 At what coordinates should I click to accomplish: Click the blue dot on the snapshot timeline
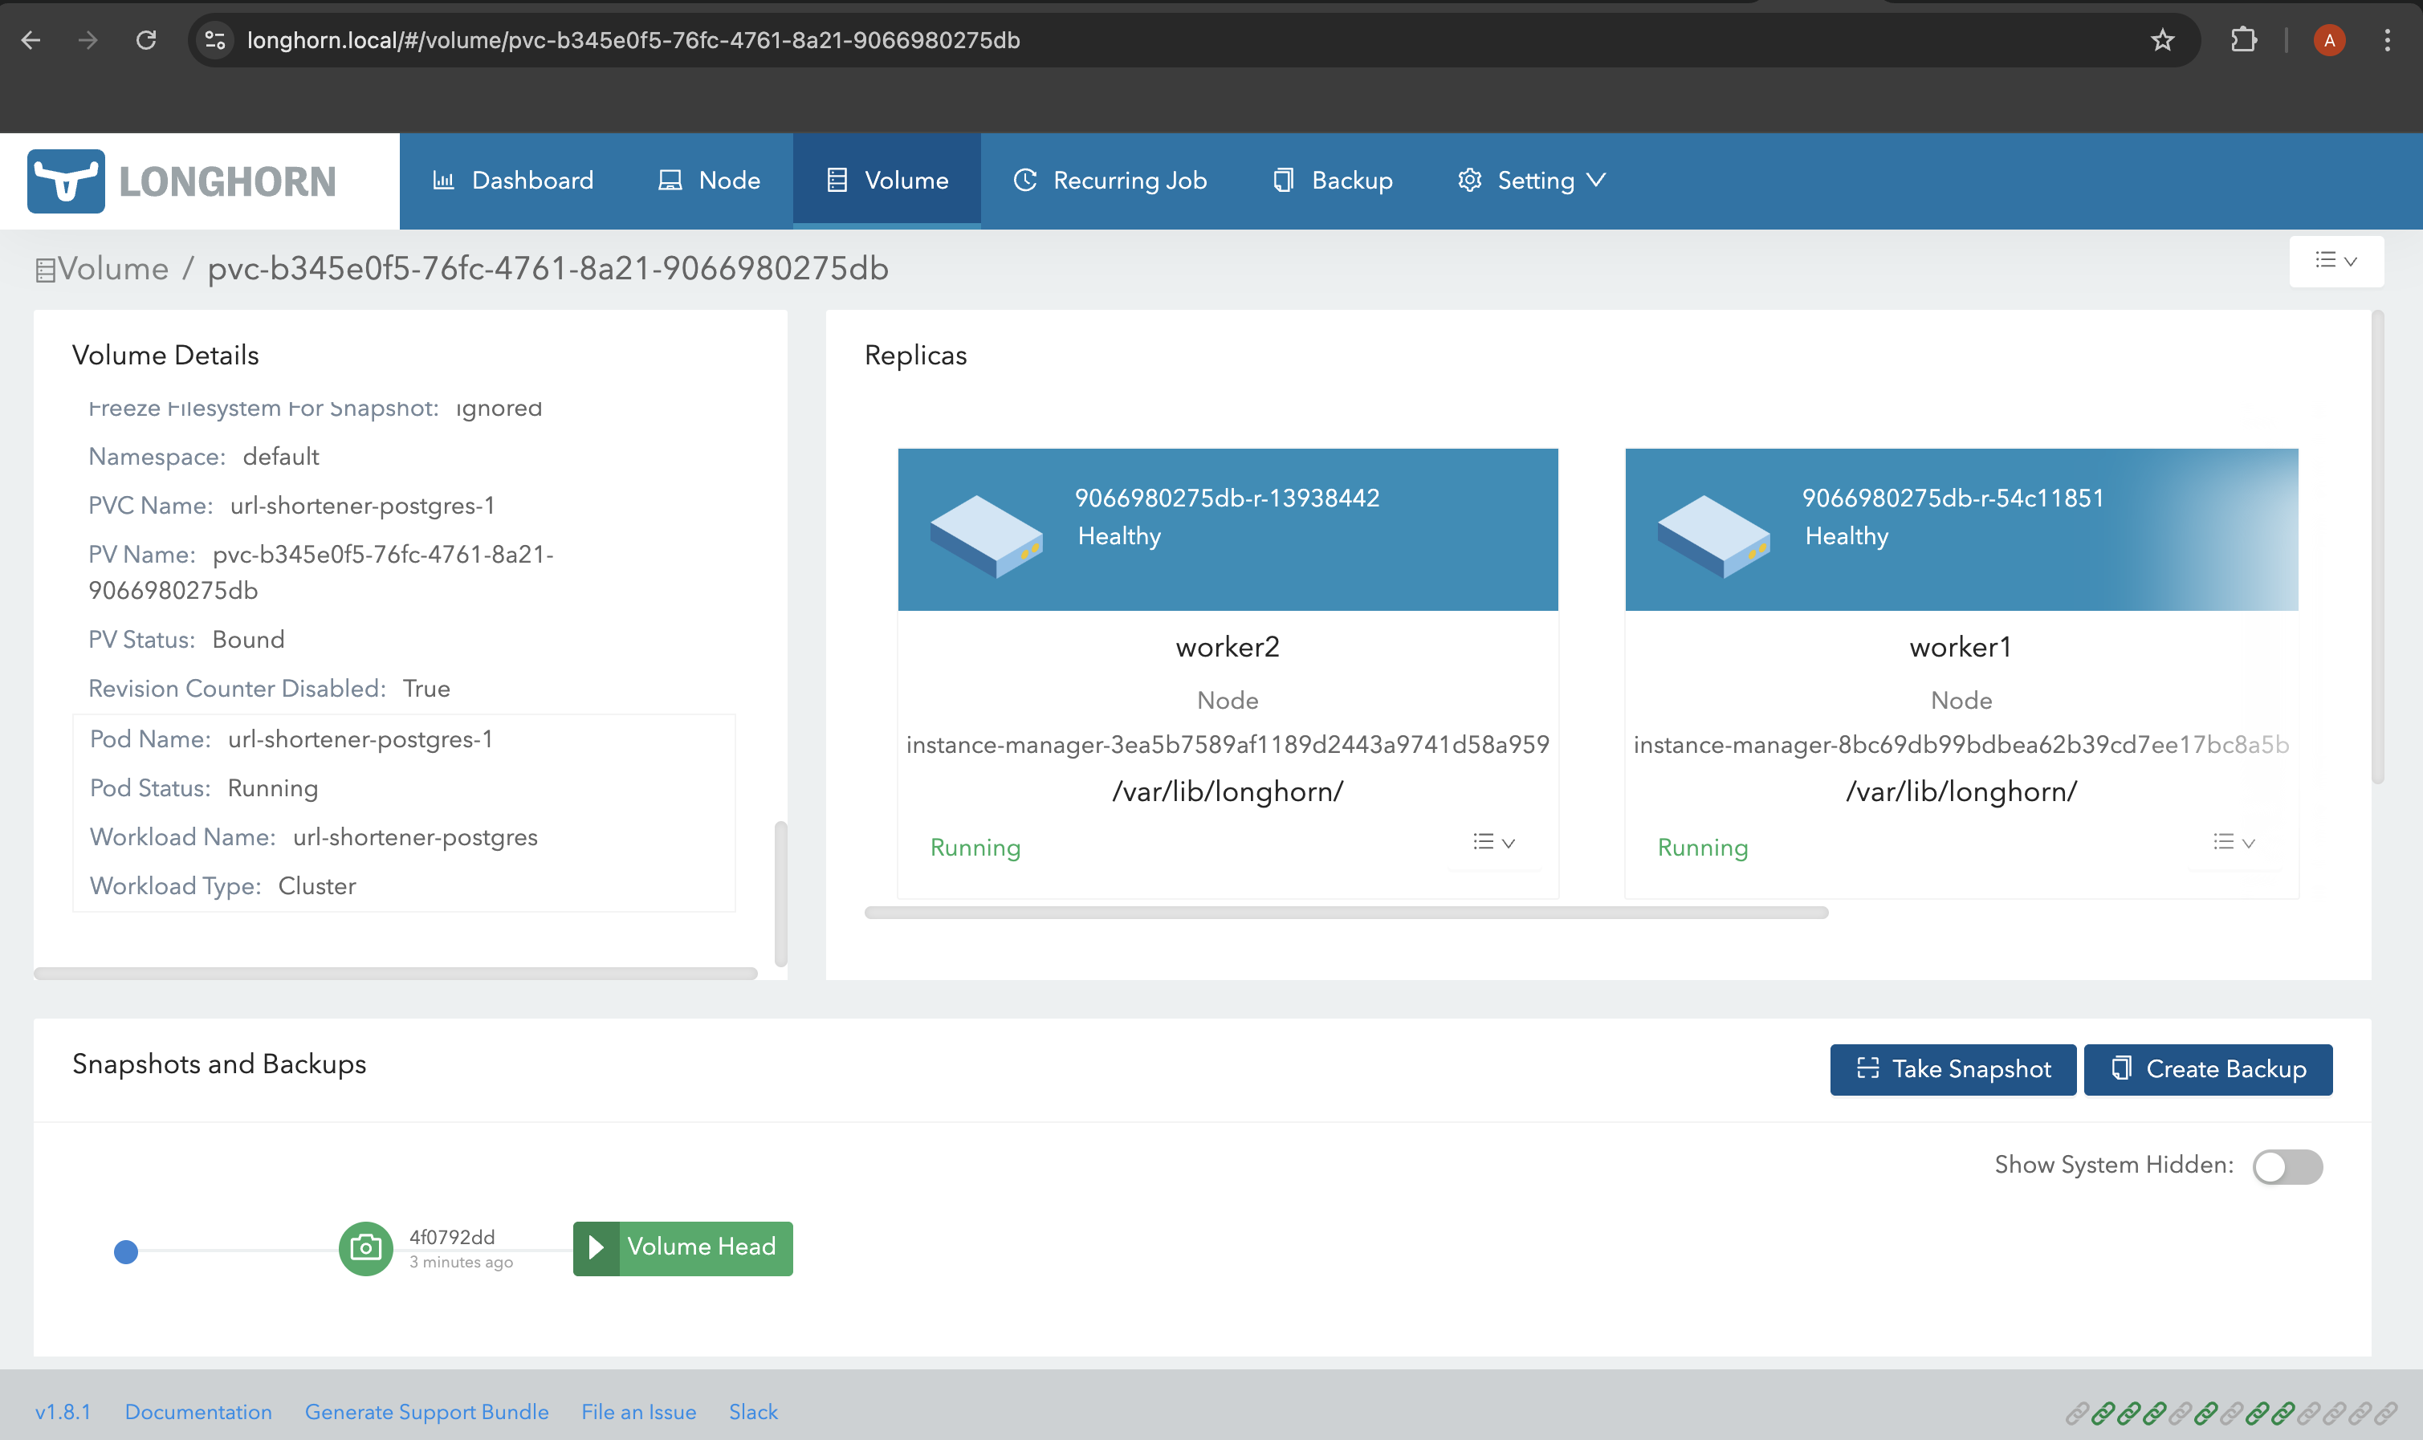(x=126, y=1251)
